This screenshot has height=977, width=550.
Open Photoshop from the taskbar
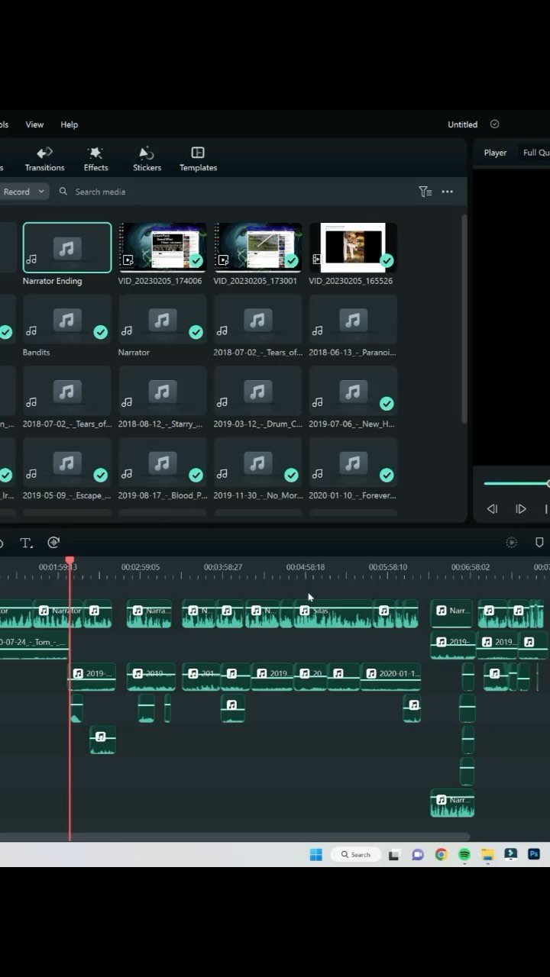tap(534, 855)
